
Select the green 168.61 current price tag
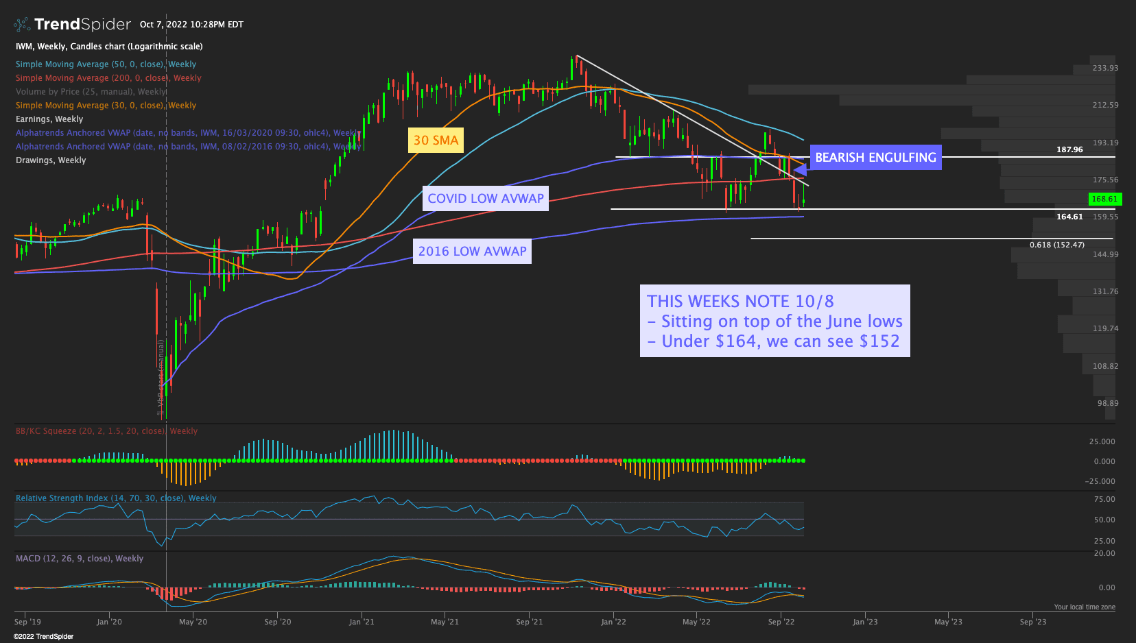(x=1104, y=199)
